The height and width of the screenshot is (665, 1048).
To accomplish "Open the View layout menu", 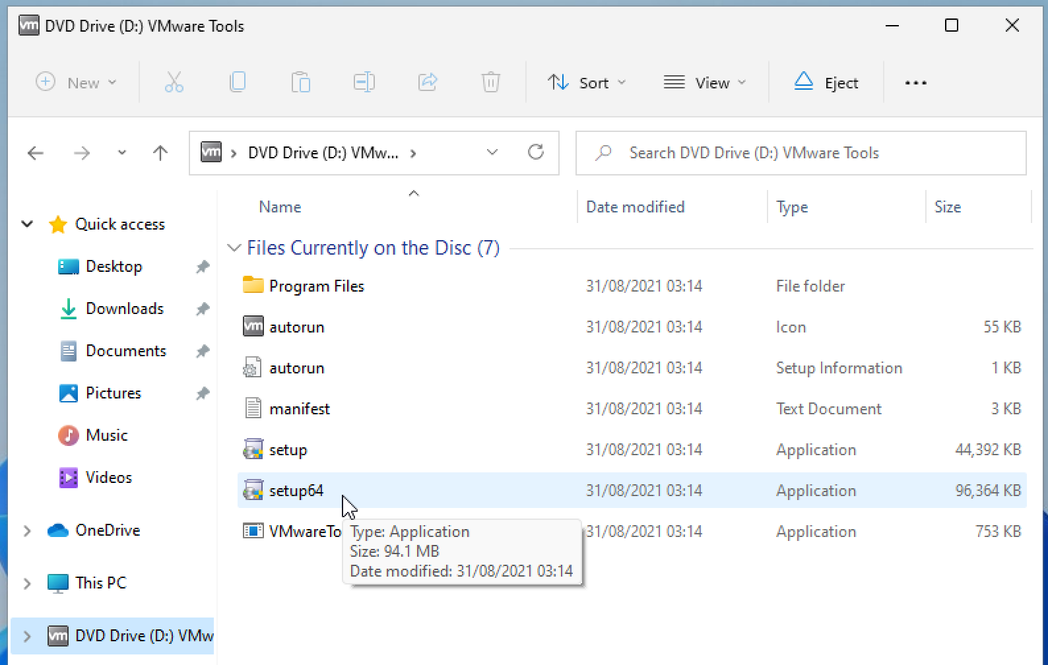I will click(704, 82).
